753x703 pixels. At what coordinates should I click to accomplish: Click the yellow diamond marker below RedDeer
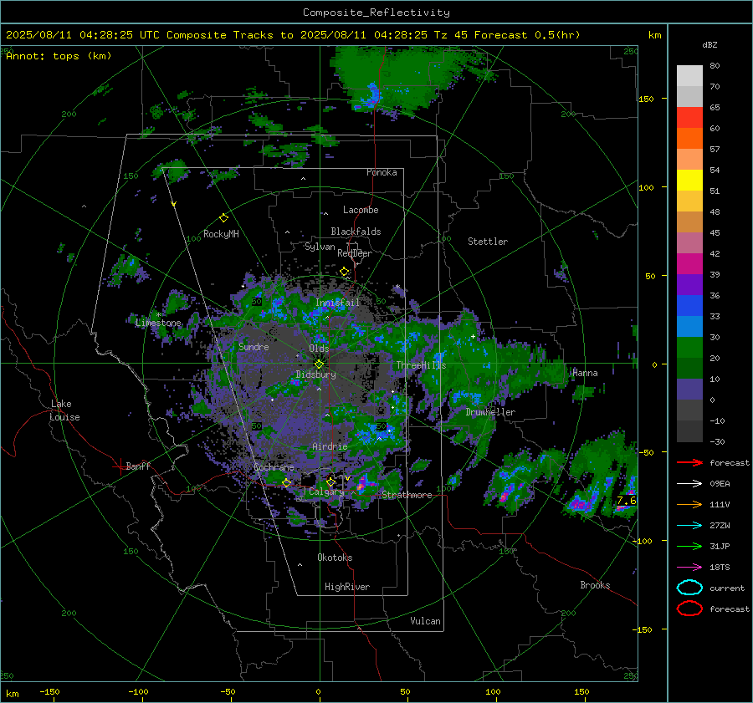click(344, 272)
